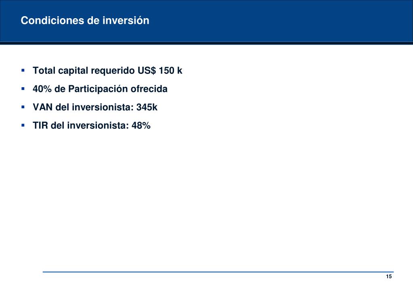Screen dimensions: 413x286
Task: Click the word 'TIR'
Action: 40,126
